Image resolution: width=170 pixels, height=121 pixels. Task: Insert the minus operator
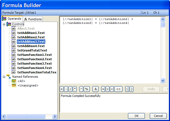coord(66,89)
